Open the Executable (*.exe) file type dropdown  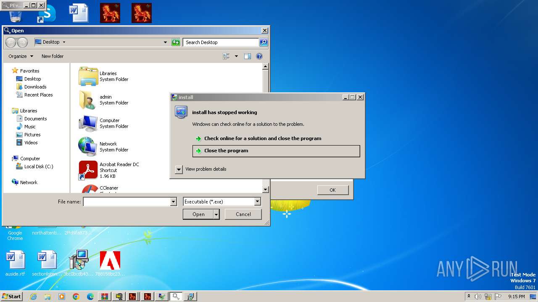[x=258, y=202]
